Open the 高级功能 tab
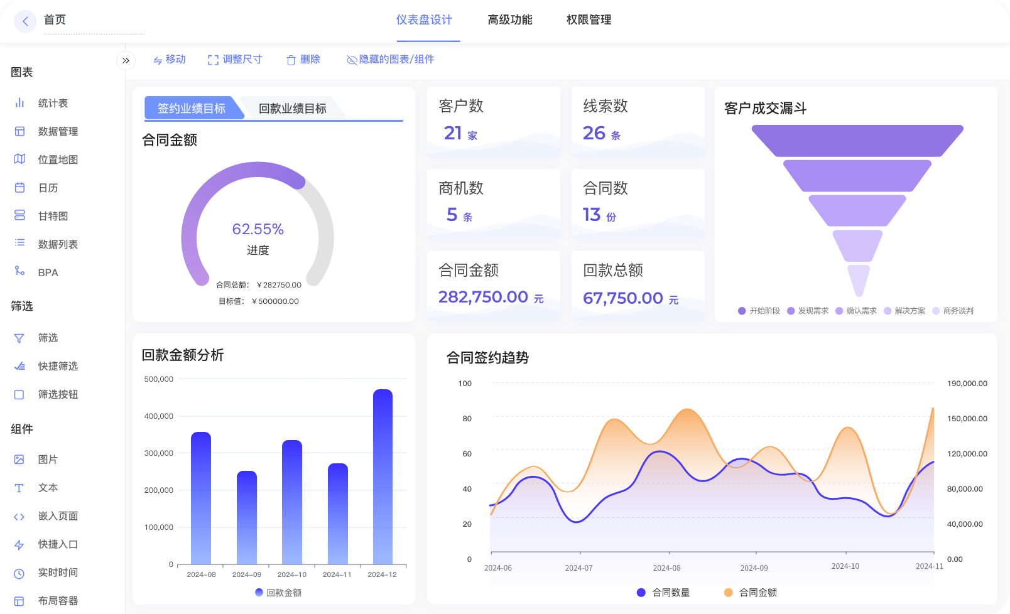 point(510,20)
